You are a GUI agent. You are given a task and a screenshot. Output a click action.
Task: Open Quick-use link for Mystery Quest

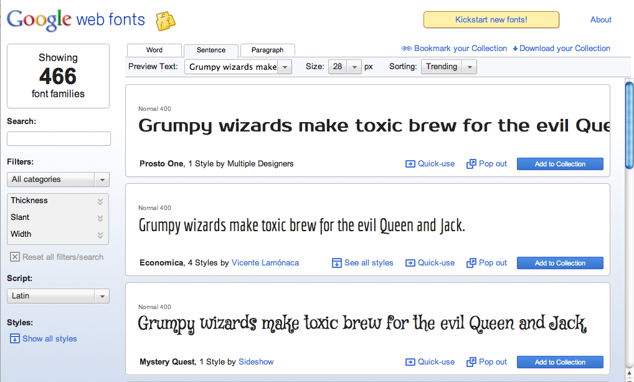point(437,362)
